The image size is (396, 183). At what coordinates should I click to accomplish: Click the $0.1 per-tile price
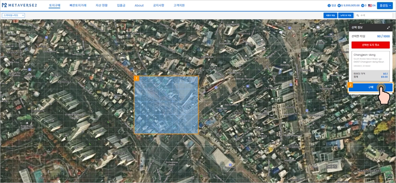tap(385, 74)
